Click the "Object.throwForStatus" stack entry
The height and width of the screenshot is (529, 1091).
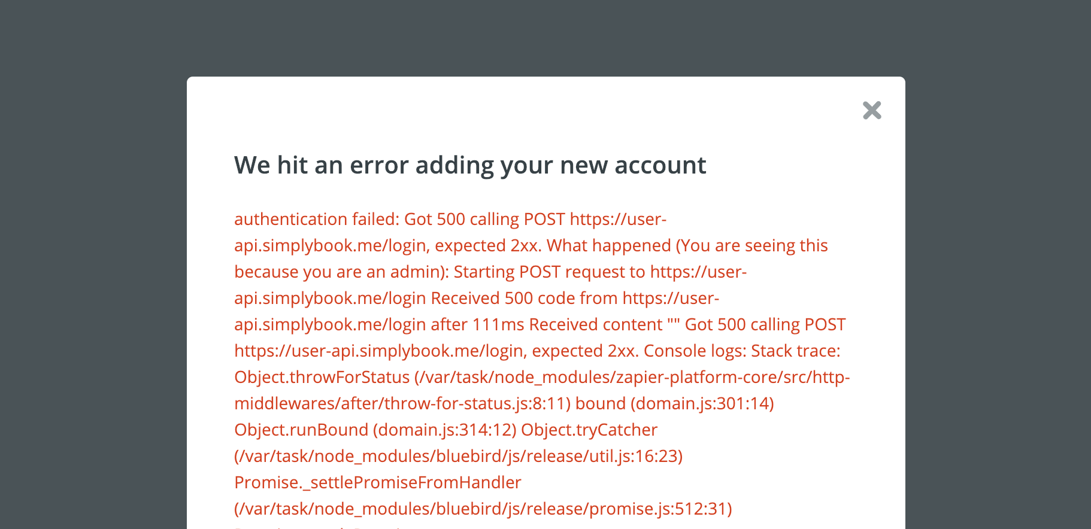322,377
